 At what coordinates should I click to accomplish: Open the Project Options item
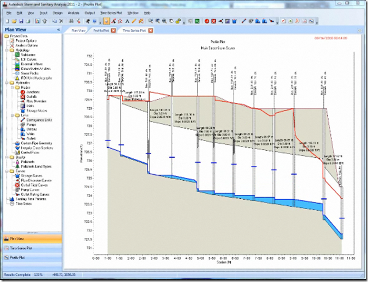pyautogui.click(x=26, y=41)
